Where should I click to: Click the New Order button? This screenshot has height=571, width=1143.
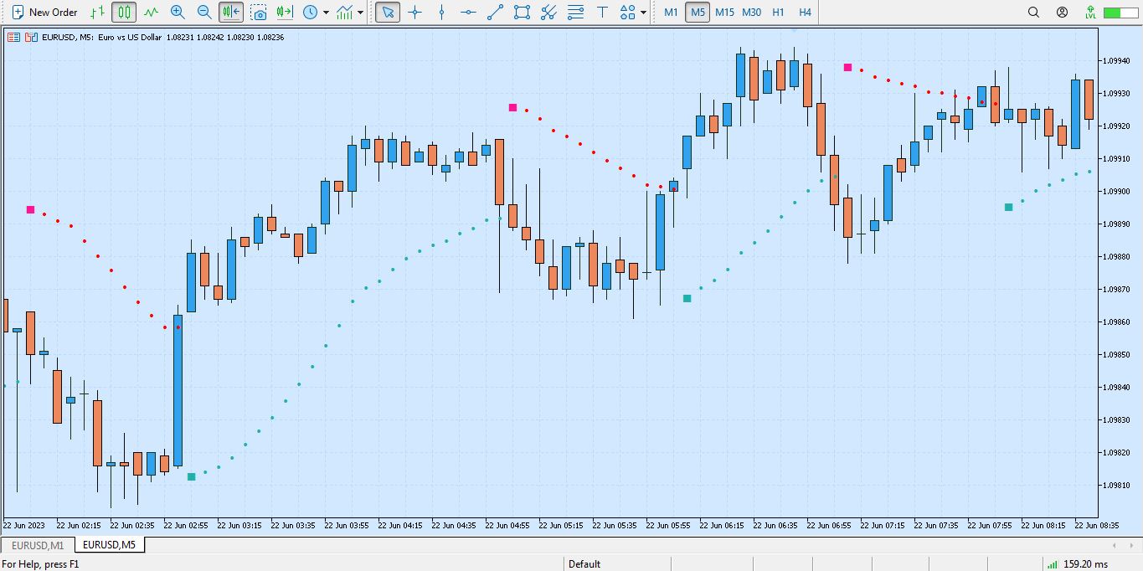[44, 13]
